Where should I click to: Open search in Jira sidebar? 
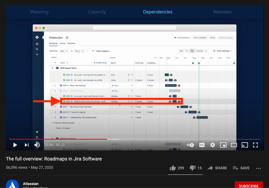(x=37, y=49)
